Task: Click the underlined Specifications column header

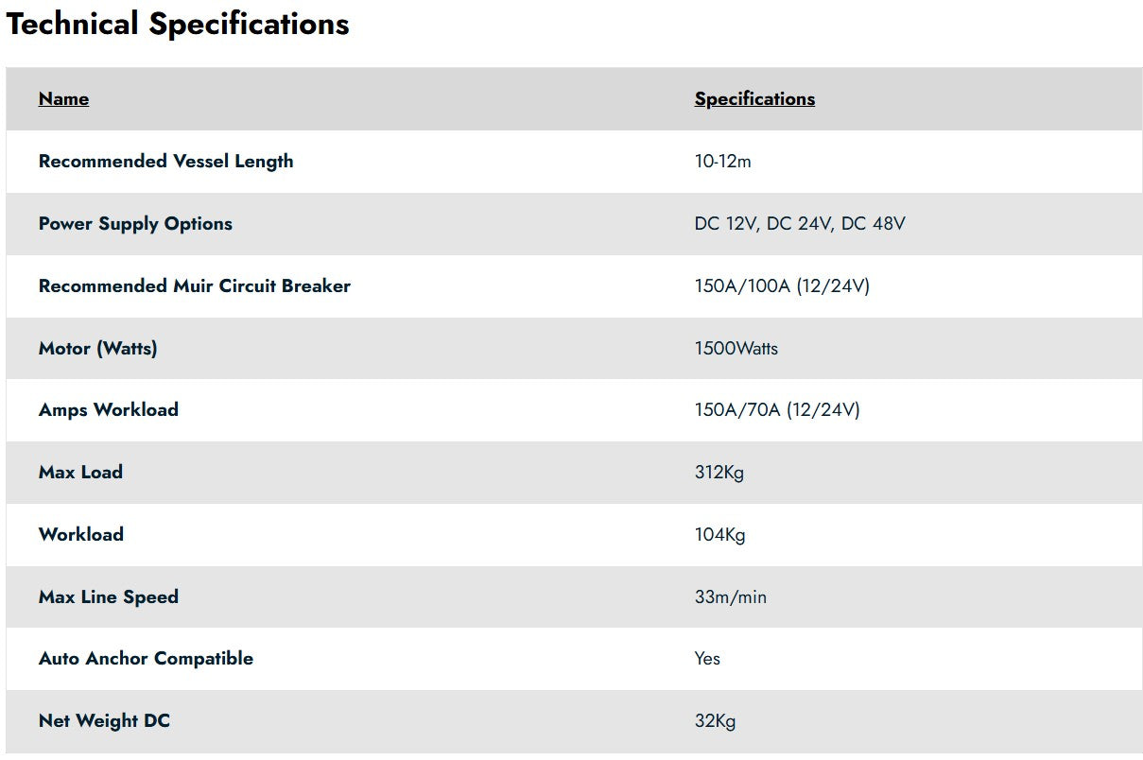Action: point(754,99)
